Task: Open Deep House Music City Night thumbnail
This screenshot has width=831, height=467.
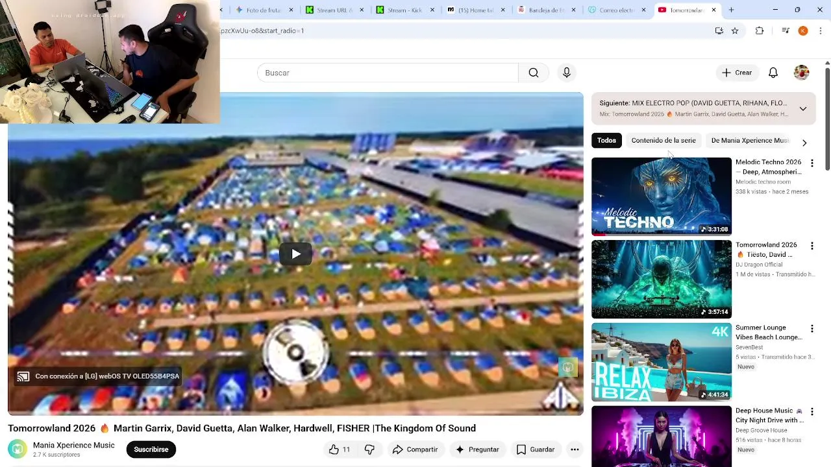Action: [x=662, y=437]
